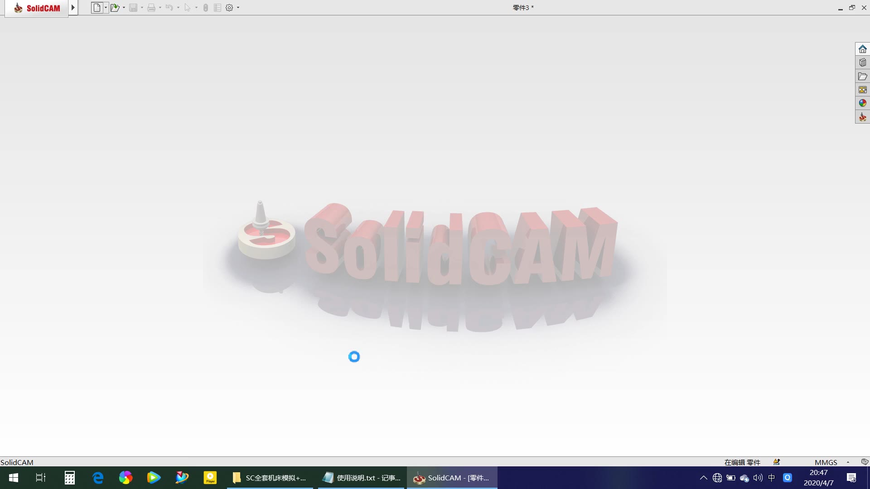The height and width of the screenshot is (489, 870).
Task: Expand the Print dropdown arrow
Action: [x=160, y=8]
